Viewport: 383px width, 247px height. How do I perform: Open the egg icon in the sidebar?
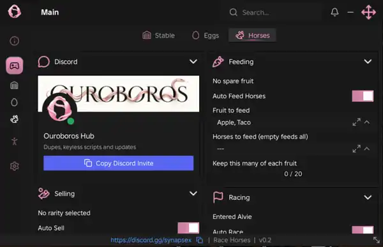coord(14,102)
